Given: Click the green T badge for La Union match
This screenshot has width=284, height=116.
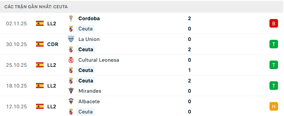Looking at the screenshot, I should [x=273, y=44].
